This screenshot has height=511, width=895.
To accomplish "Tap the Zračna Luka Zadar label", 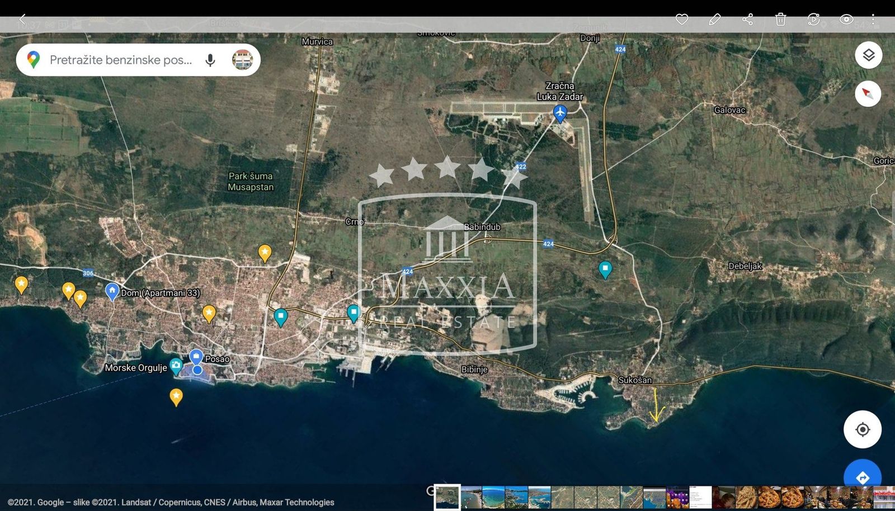I will coord(560,91).
